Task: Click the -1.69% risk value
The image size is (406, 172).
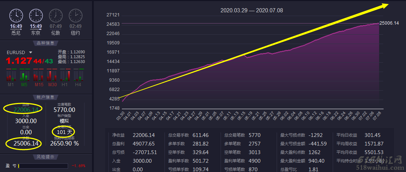Action: coord(79,166)
